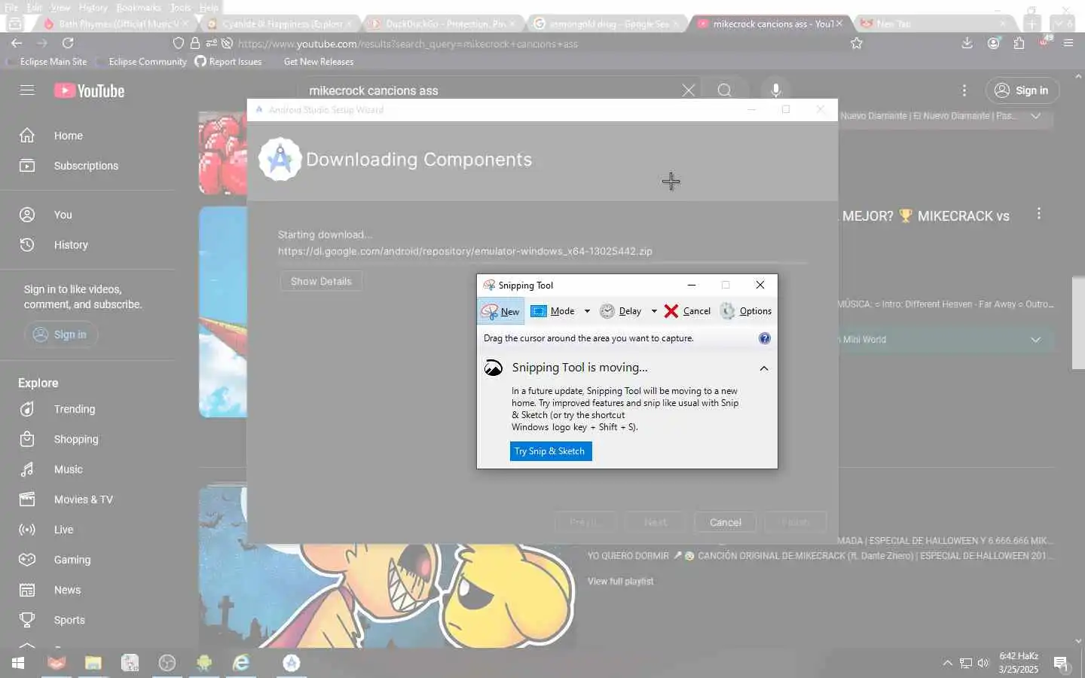The width and height of the screenshot is (1085, 678).
Task: Click the top-right Sign in button
Action: [x=1022, y=90]
